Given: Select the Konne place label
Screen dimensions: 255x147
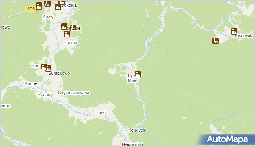Looking at the screenshot, I should (x=31, y=83).
